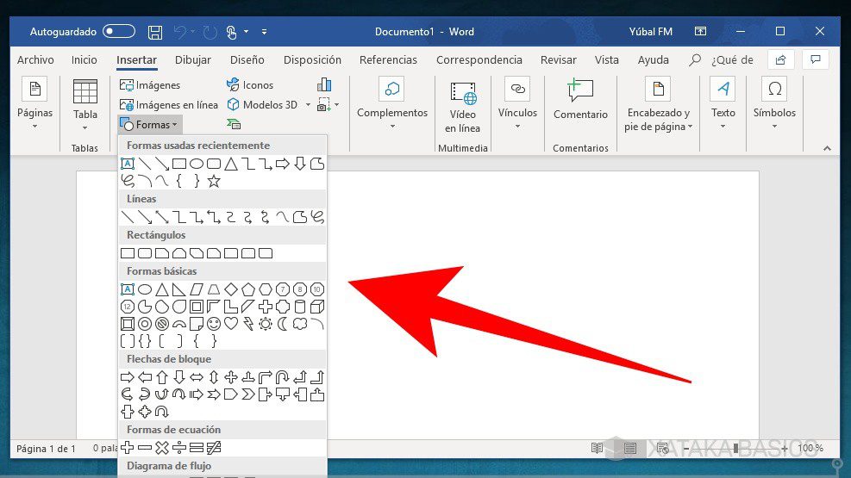The width and height of the screenshot is (851, 478).
Task: Choose the crescent moon basic shape
Action: pyautogui.click(x=283, y=324)
